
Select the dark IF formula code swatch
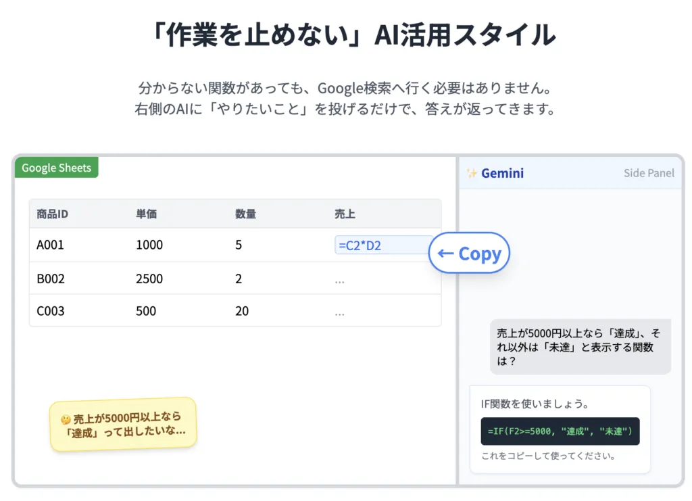click(x=560, y=431)
